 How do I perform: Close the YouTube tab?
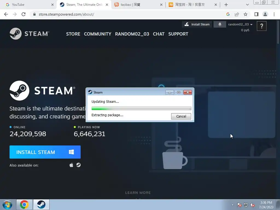(x=52, y=5)
